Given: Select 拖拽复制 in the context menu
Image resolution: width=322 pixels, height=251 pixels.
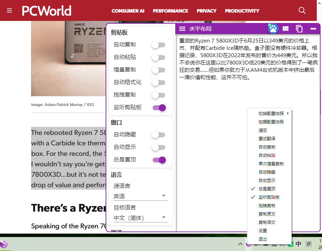Looking at the screenshot, I should pos(269,206).
